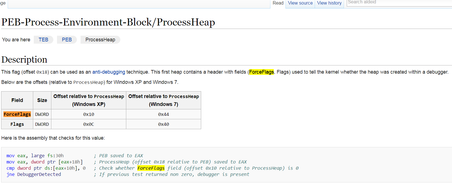Screen dimensions: 452x185
Task: Click the orange ForceFlags table cell
Action: (x=17, y=114)
